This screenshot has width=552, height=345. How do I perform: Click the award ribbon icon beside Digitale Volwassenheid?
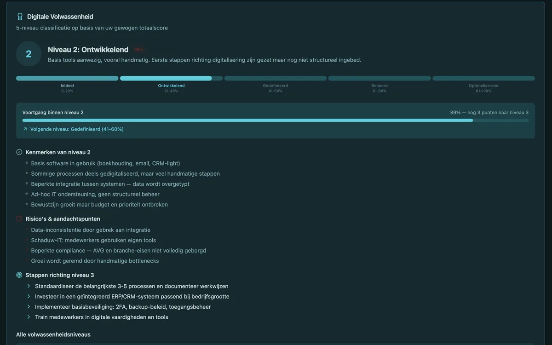(x=20, y=17)
